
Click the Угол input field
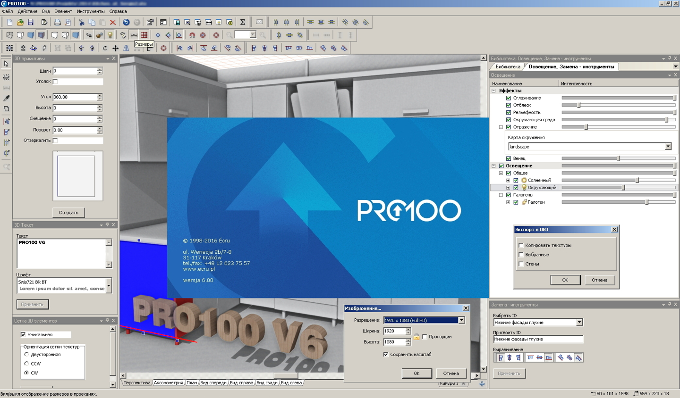coord(75,97)
